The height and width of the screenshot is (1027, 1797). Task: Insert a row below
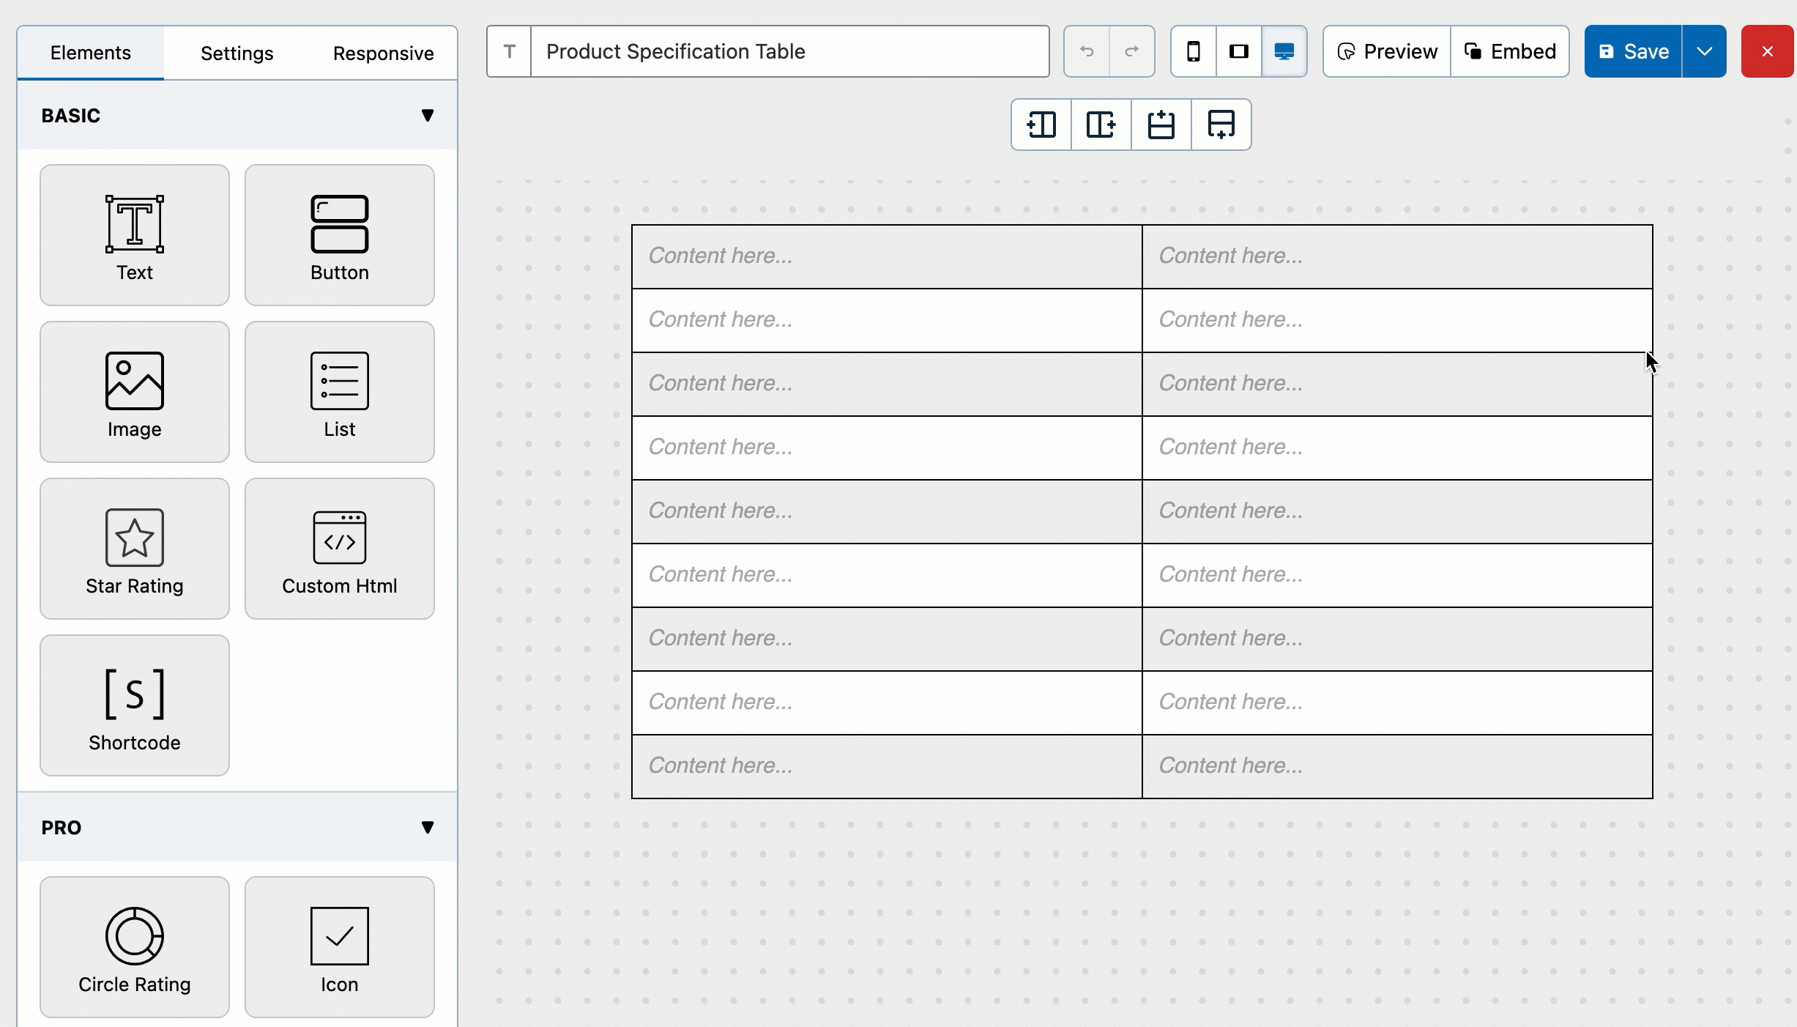[x=1221, y=125]
